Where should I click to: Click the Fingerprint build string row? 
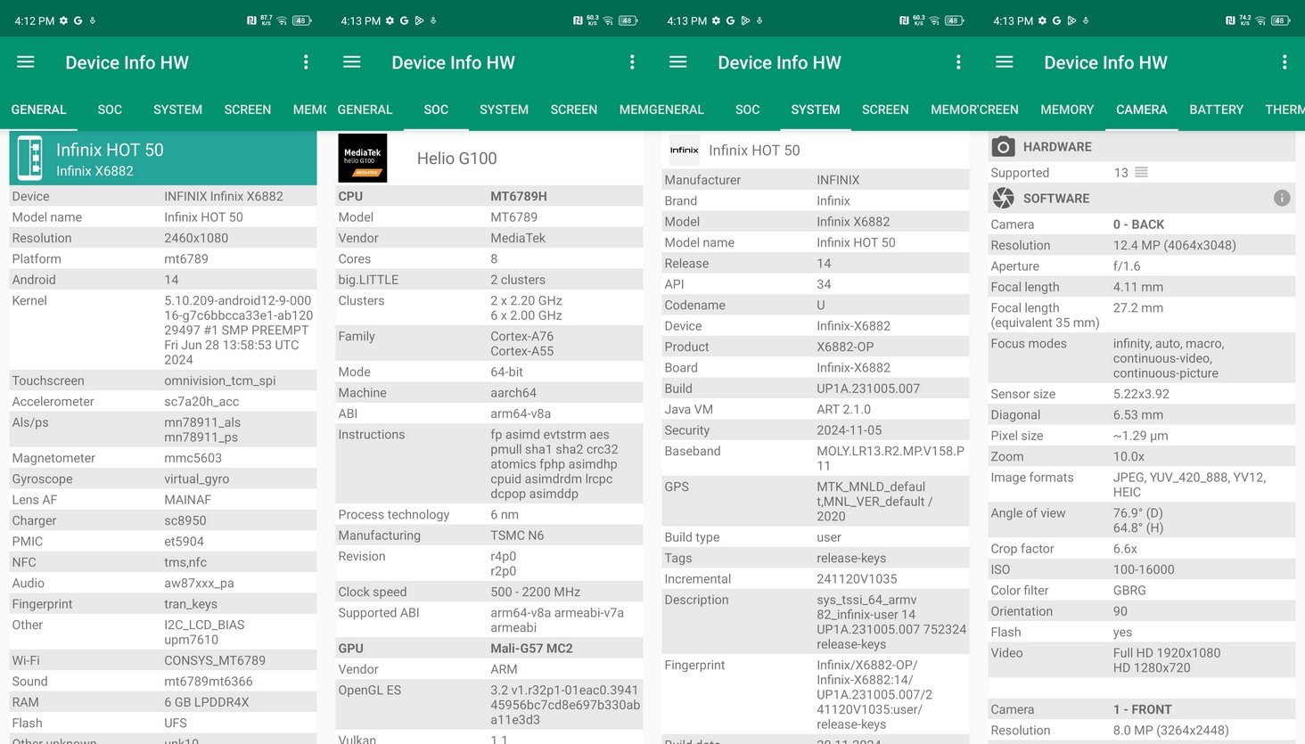pos(816,694)
